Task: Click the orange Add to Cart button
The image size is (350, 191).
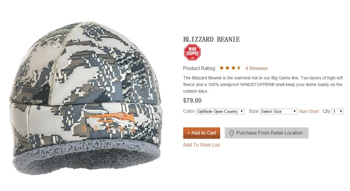Action: pos(202,133)
